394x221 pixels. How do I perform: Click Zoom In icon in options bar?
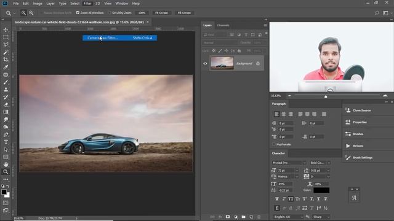(x=23, y=13)
